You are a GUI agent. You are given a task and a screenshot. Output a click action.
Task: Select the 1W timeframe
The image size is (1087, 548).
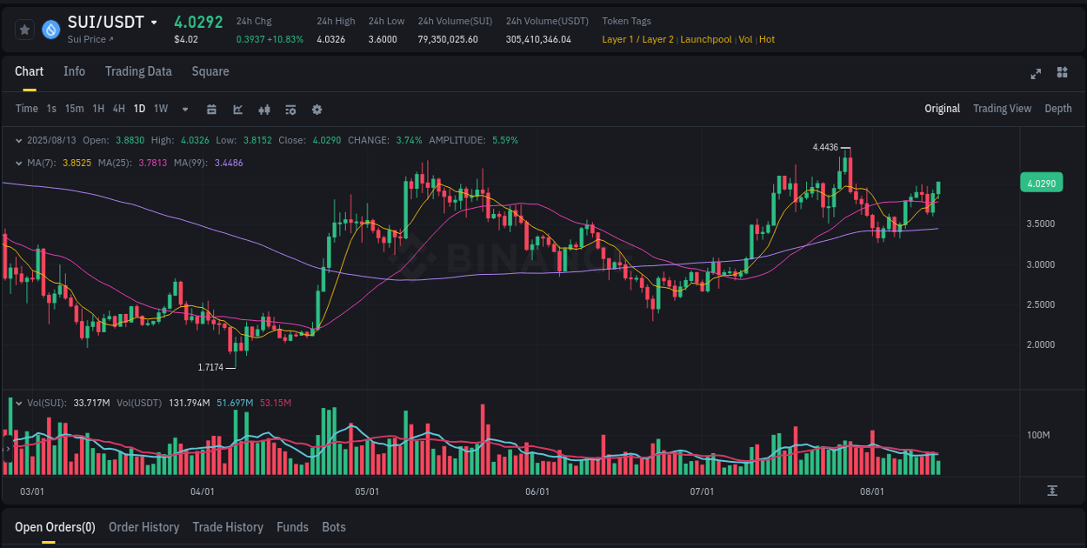160,109
